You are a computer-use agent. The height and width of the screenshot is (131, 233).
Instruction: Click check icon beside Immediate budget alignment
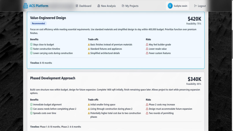coord(31,104)
